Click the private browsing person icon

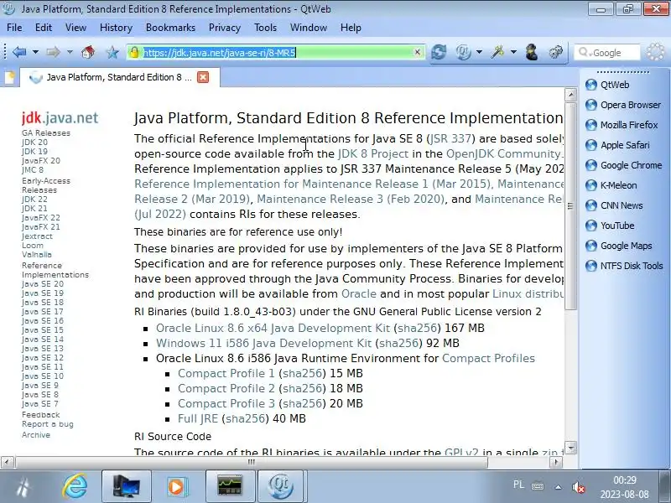pos(532,52)
